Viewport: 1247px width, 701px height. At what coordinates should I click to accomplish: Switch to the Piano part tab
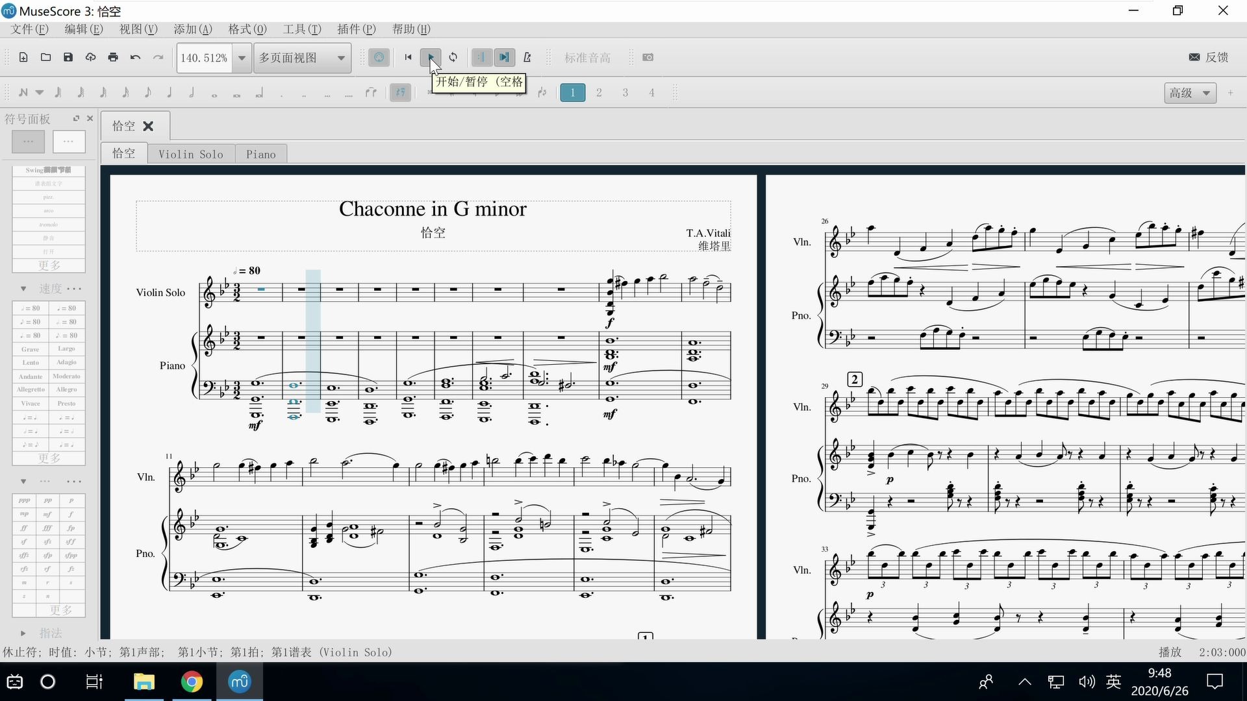(x=261, y=154)
